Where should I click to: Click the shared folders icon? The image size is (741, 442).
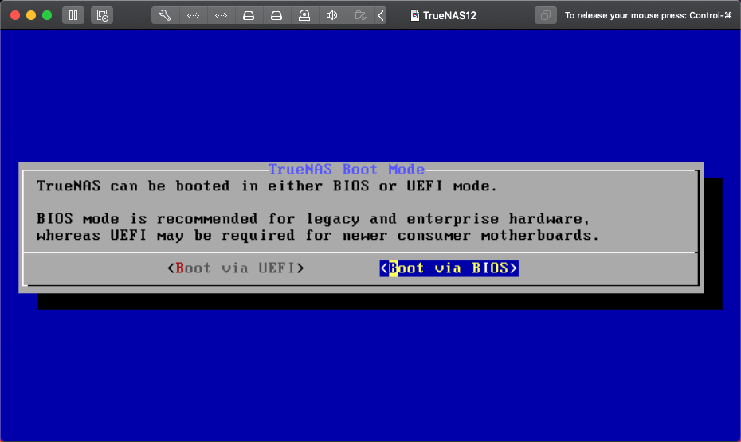point(361,15)
